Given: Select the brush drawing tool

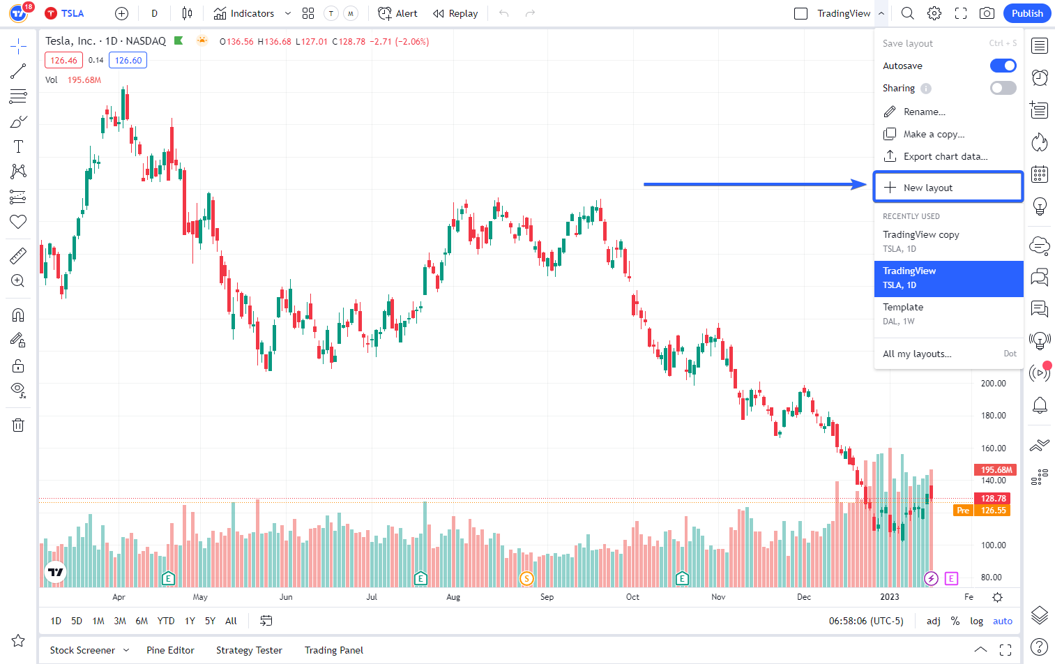Looking at the screenshot, I should [x=18, y=121].
